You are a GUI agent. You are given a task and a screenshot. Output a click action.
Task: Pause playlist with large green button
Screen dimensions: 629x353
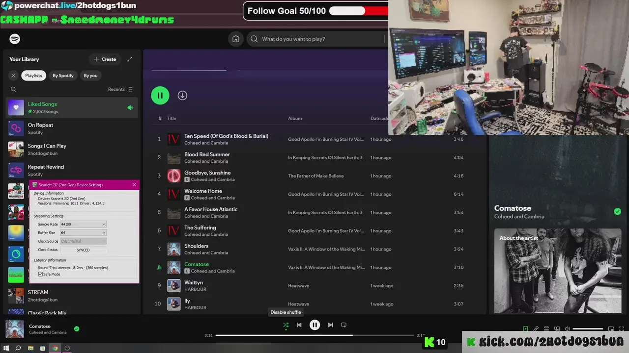[160, 96]
